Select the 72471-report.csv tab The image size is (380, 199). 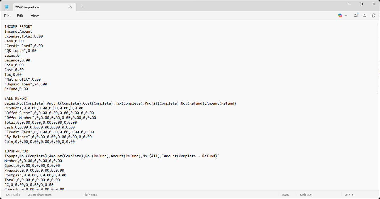click(40, 7)
